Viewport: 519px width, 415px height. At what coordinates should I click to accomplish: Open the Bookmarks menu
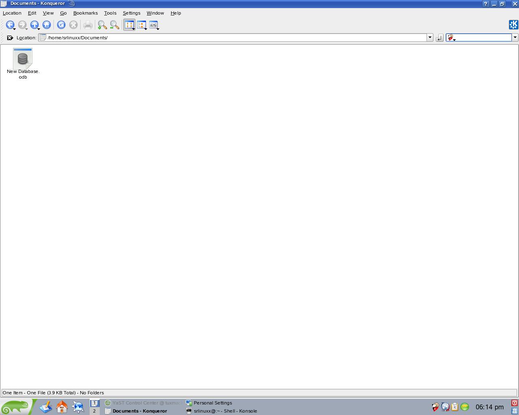point(86,13)
